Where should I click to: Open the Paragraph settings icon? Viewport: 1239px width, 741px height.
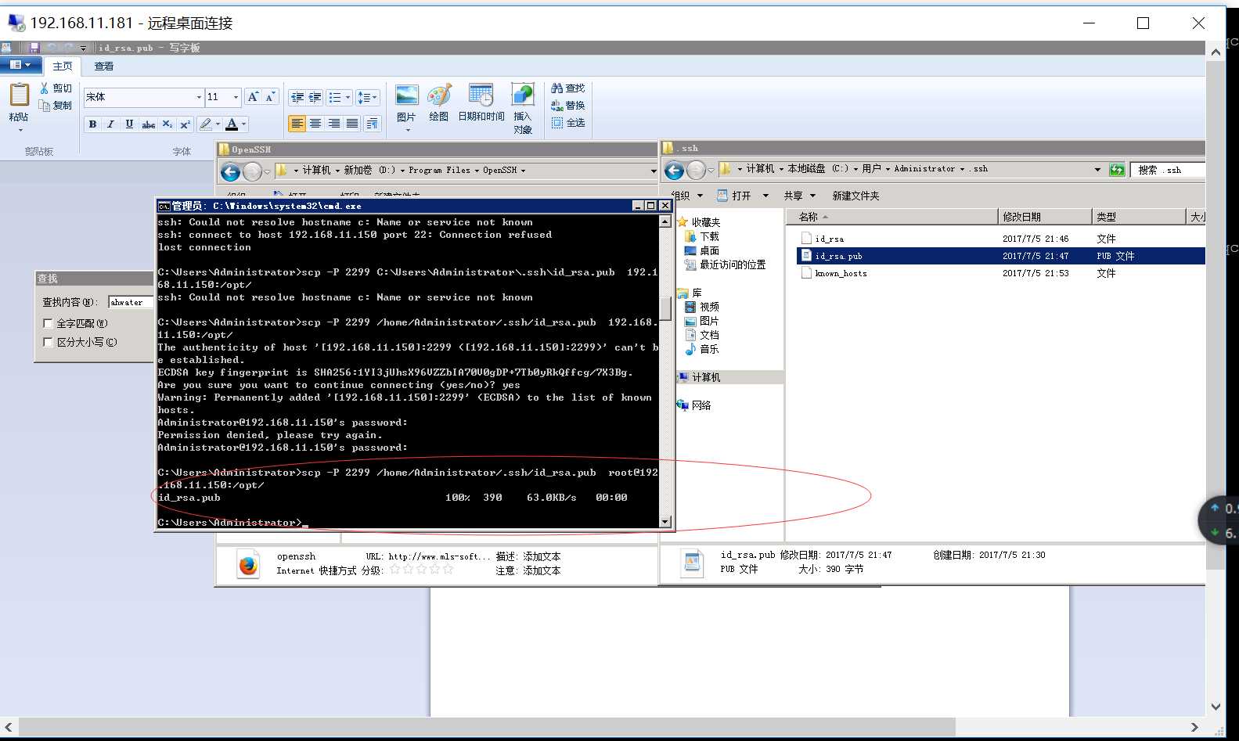pos(372,124)
